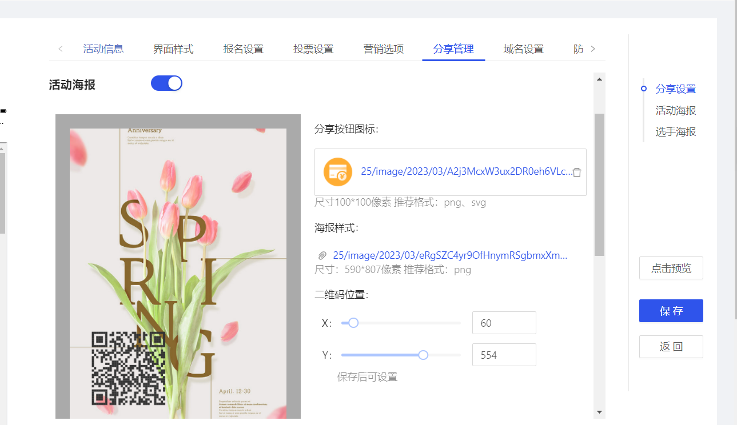737x425 pixels.
Task: Select the 营销选项 tab
Action: coord(384,49)
